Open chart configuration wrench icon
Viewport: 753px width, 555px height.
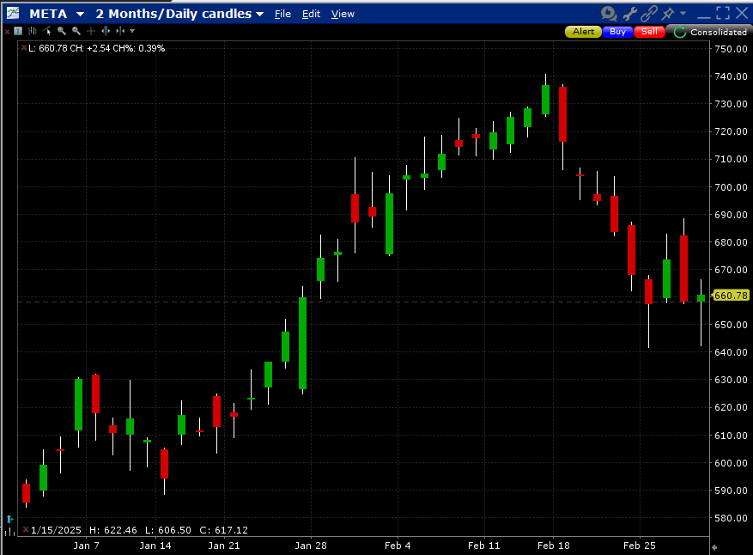coord(629,14)
